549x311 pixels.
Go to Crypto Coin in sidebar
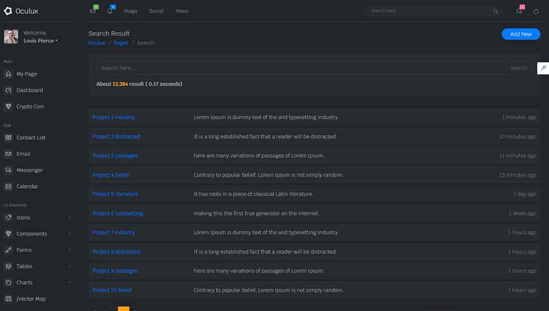(x=30, y=106)
